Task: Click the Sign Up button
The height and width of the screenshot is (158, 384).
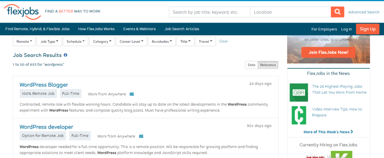Action: click(x=367, y=29)
